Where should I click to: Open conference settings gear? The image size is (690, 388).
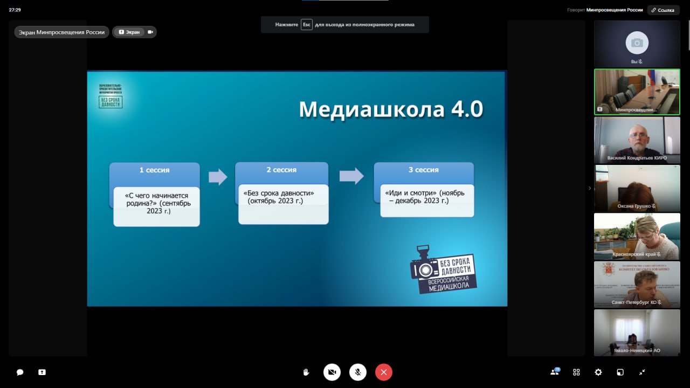pos(598,372)
